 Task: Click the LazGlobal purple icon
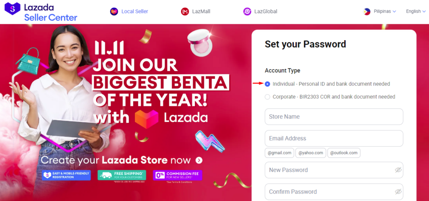tap(247, 11)
